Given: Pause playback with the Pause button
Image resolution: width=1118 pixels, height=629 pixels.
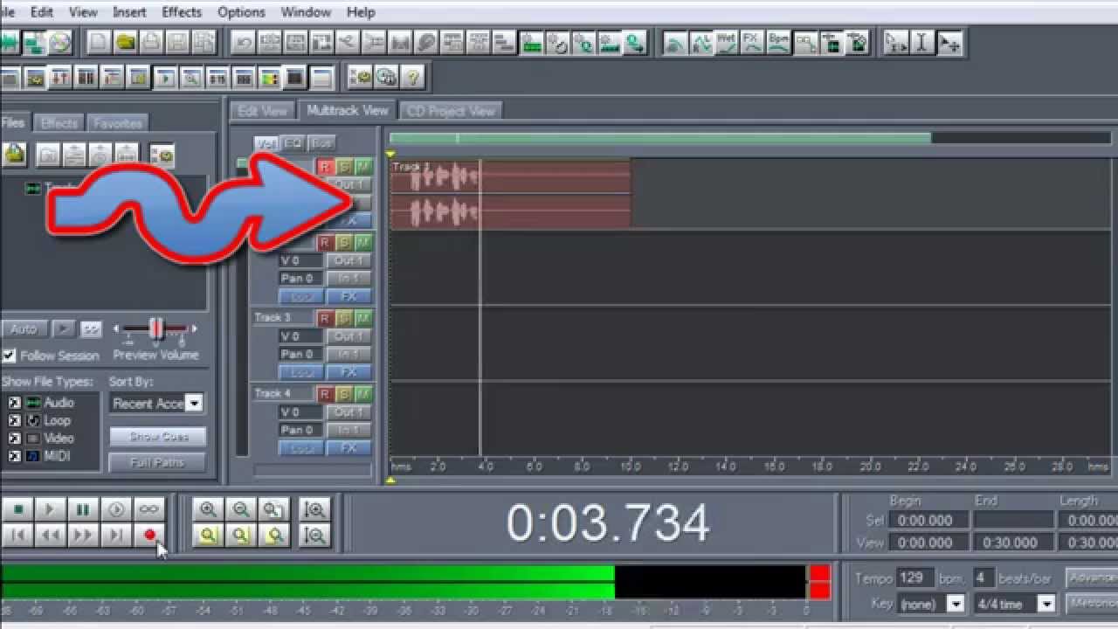Looking at the screenshot, I should (83, 509).
